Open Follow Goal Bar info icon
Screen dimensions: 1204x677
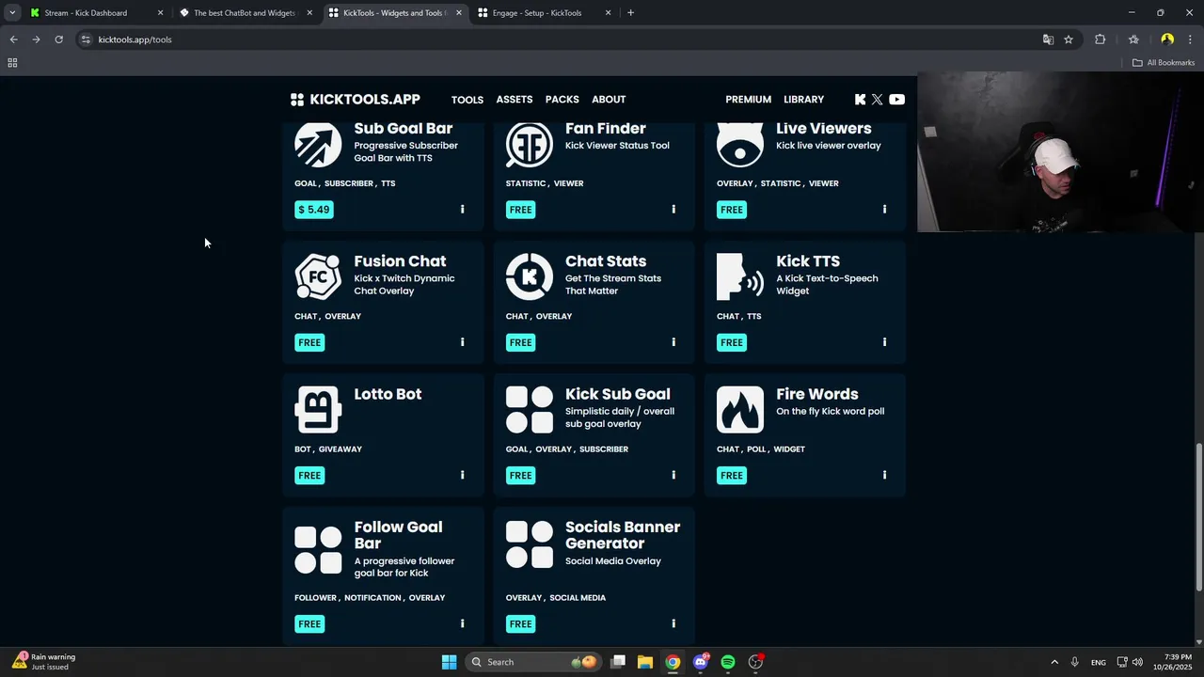click(x=462, y=623)
